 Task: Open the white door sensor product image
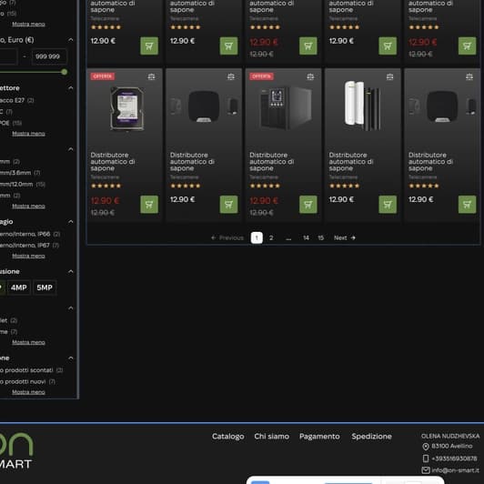(362, 105)
